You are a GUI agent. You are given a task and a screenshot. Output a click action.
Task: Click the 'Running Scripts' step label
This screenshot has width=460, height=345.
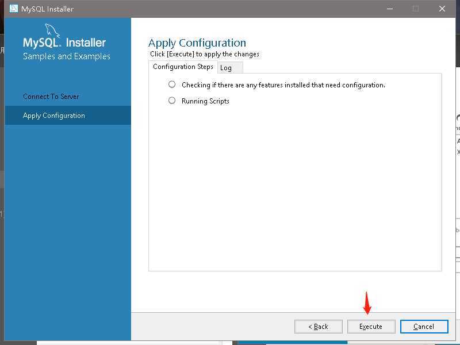(x=205, y=101)
